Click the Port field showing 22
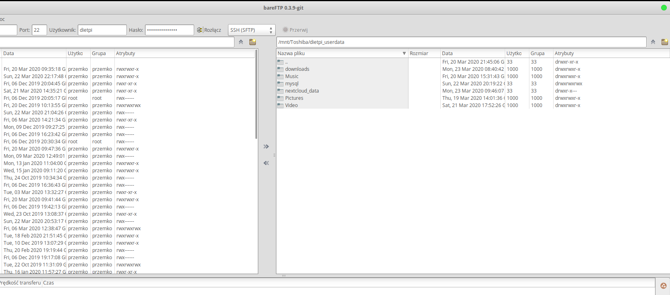Image resolution: width=670 pixels, height=295 pixels. 39,30
